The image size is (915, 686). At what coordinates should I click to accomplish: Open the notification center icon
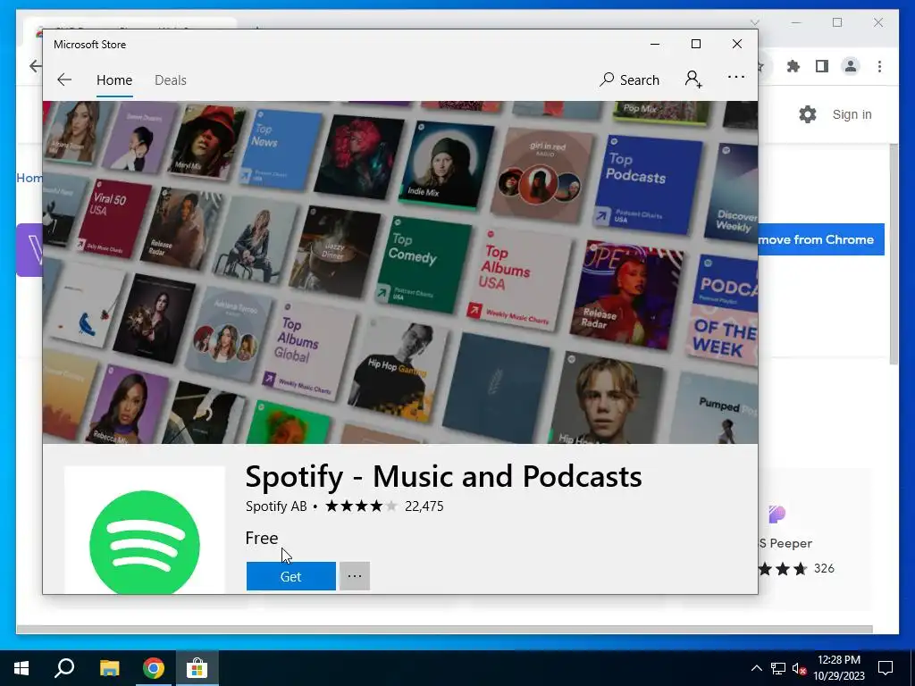pyautogui.click(x=886, y=668)
